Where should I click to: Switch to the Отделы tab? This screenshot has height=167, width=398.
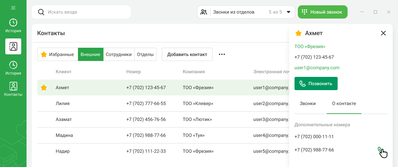(x=145, y=54)
